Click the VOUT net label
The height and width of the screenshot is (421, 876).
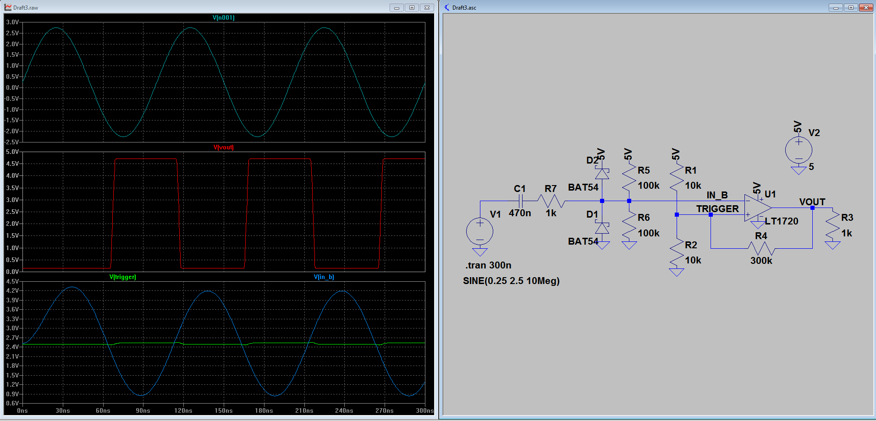pos(812,202)
